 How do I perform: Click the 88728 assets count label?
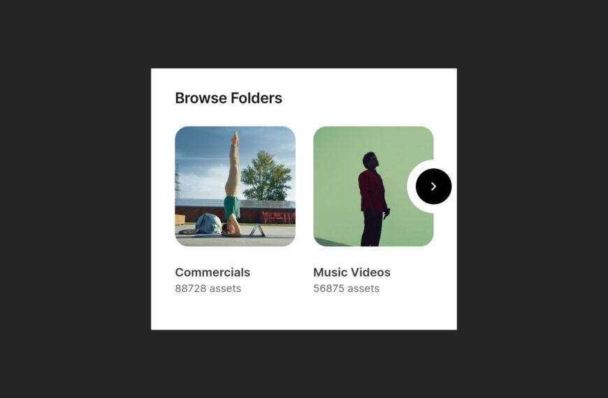tap(208, 288)
